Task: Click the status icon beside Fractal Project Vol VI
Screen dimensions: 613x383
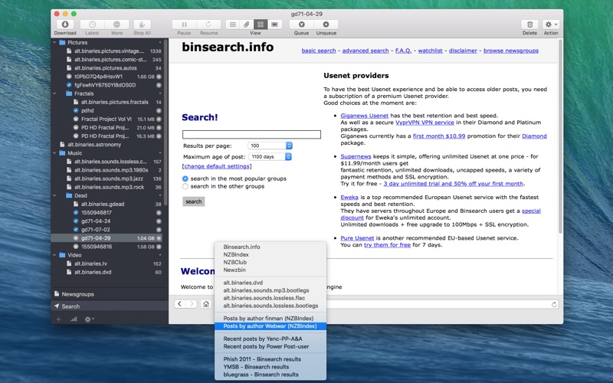Action: [x=76, y=119]
